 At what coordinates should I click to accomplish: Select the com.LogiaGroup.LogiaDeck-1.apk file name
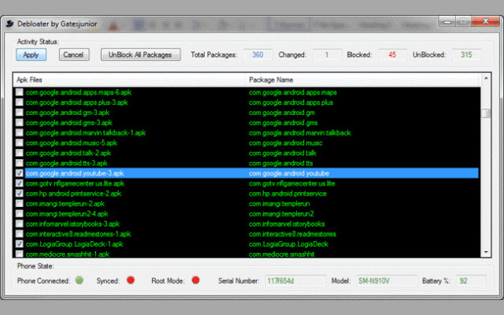point(74,244)
